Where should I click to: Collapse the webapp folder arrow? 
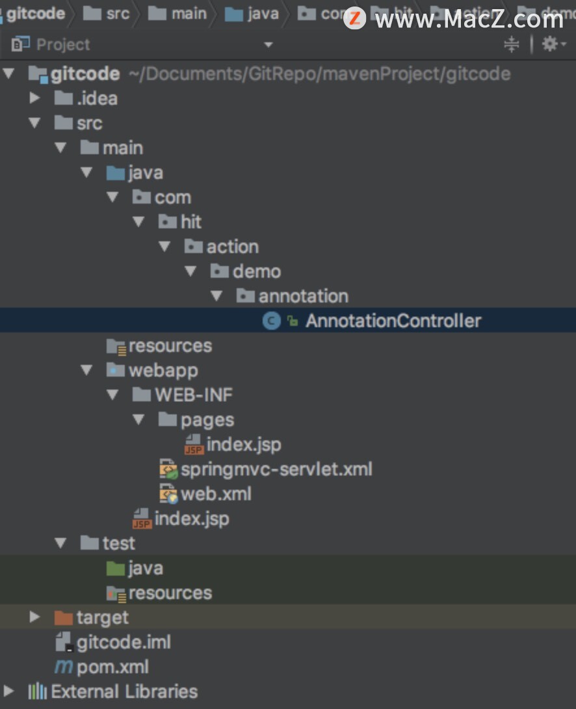tap(86, 370)
